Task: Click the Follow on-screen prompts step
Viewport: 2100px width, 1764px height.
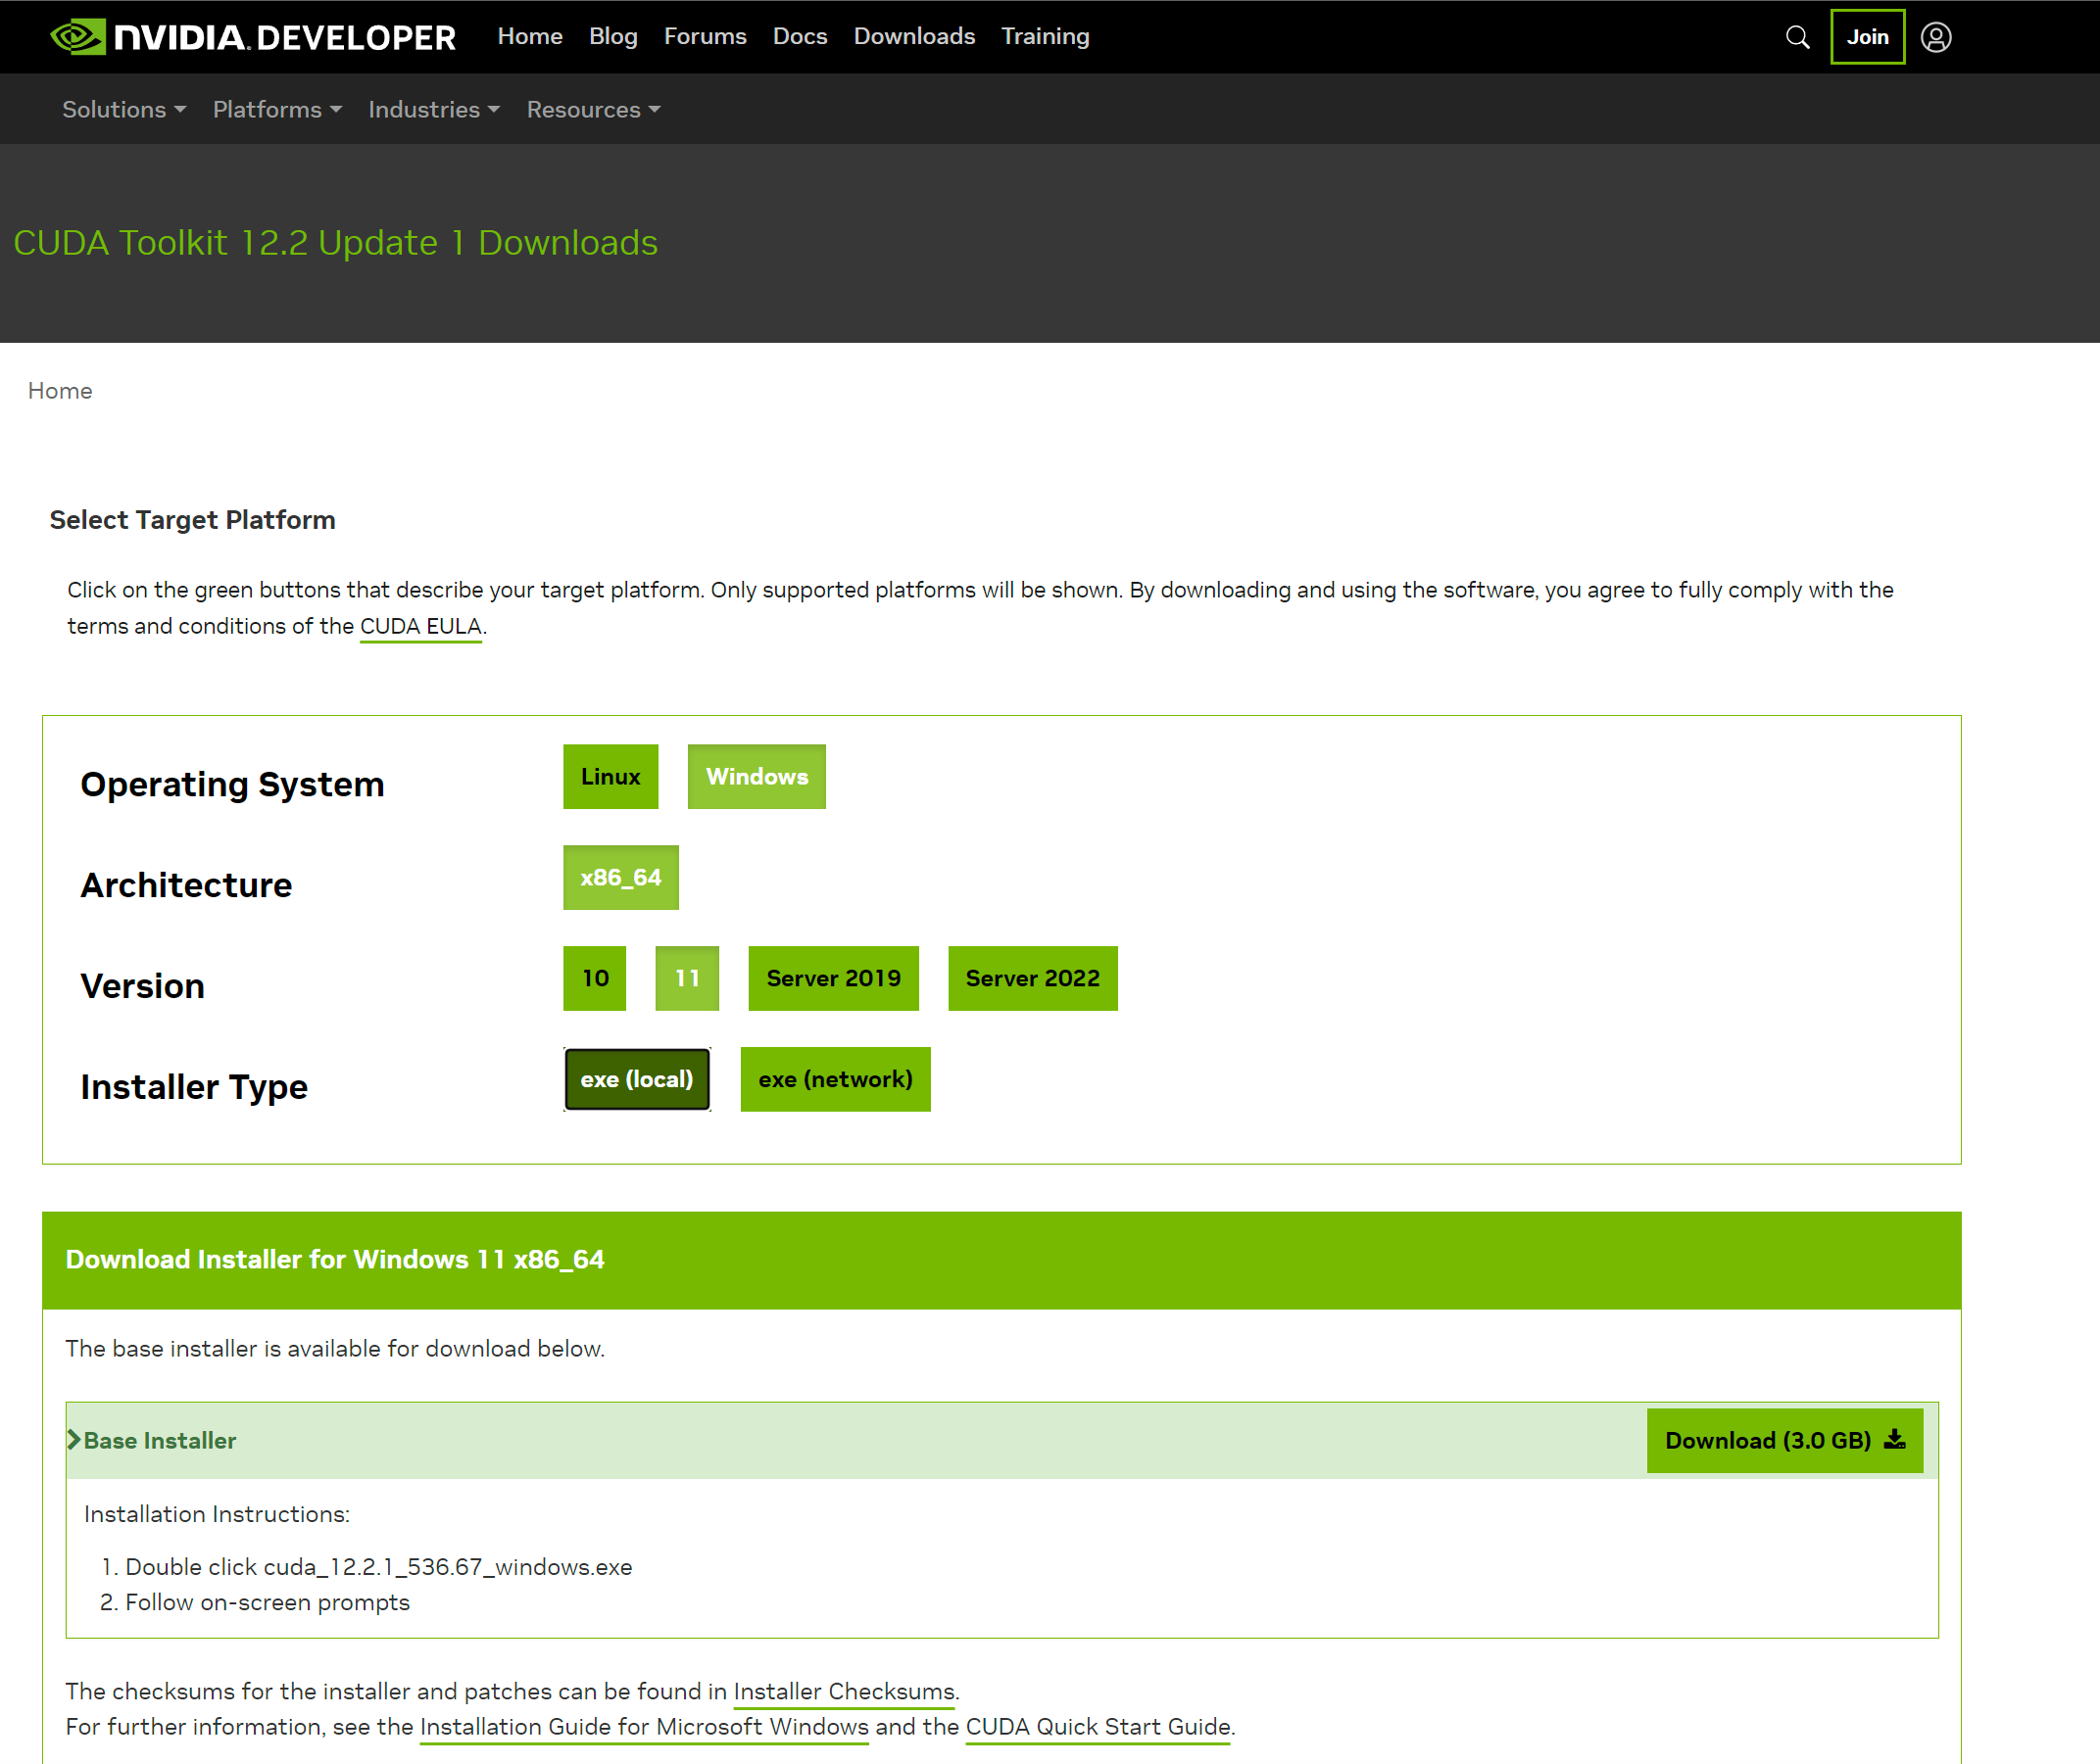Action: 268,1603
